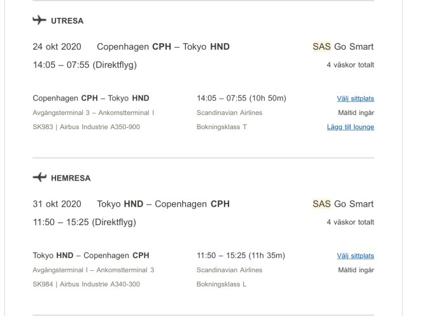Click the 24 okt 2020 departure date

[x=57, y=46]
